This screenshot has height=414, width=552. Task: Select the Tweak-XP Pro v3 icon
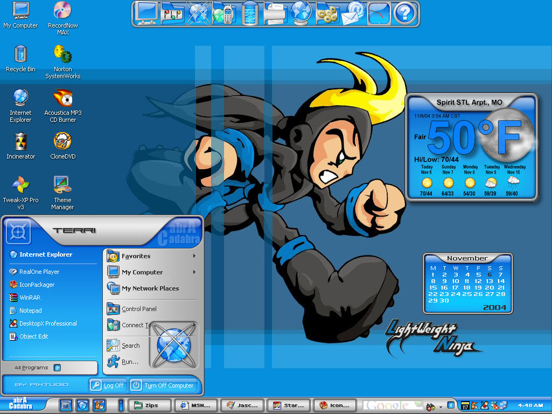[x=21, y=193]
